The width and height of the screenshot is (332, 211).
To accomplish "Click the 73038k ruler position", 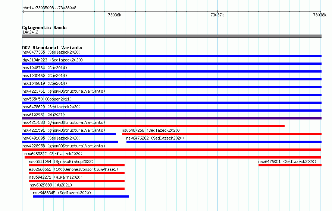I will point(320,15).
